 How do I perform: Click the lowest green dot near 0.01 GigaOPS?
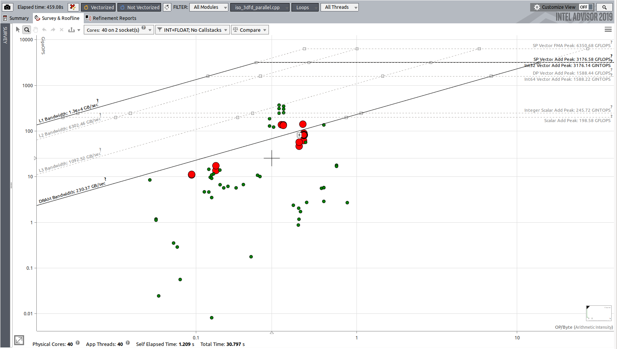[x=212, y=318]
